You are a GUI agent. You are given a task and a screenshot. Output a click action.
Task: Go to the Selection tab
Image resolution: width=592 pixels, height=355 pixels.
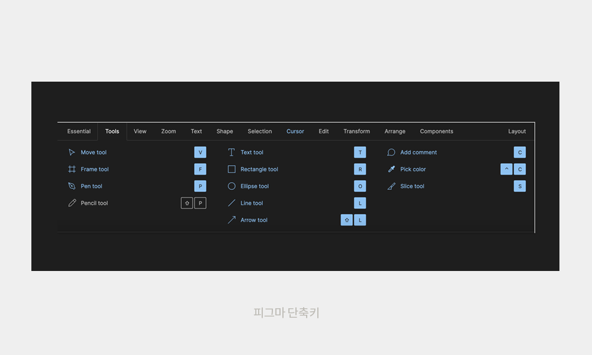coord(260,131)
